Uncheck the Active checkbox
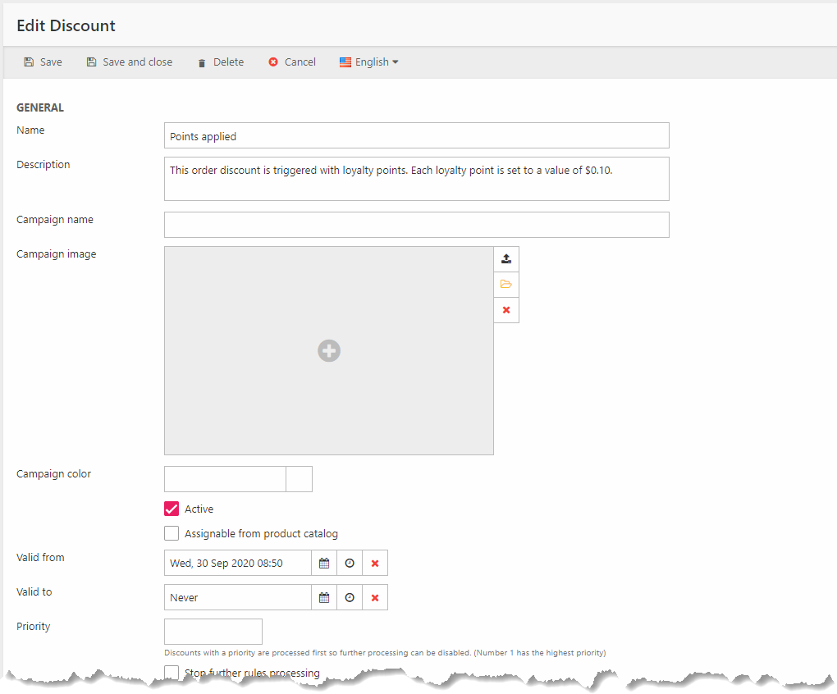The height and width of the screenshot is (694, 837). (x=172, y=509)
